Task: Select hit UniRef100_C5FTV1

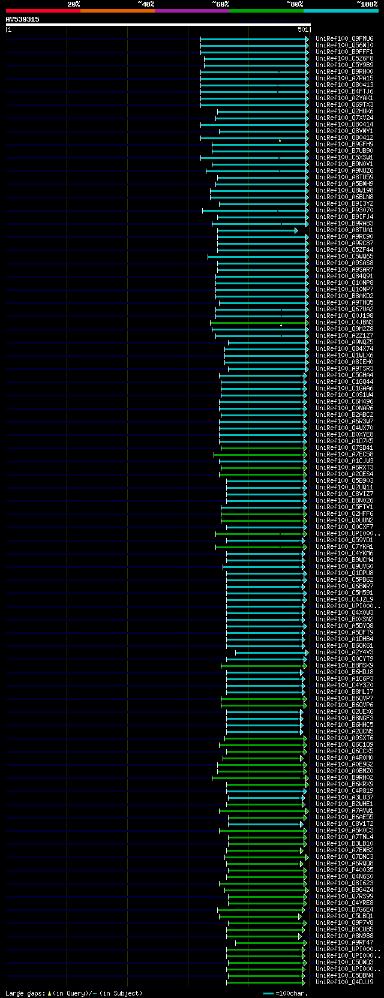Action: [x=344, y=507]
